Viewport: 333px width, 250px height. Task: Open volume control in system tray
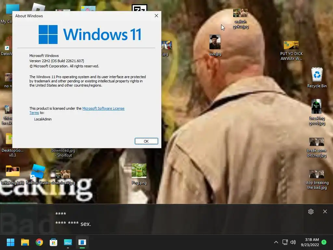click(x=293, y=242)
